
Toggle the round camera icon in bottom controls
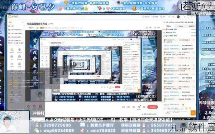coord(129,107)
